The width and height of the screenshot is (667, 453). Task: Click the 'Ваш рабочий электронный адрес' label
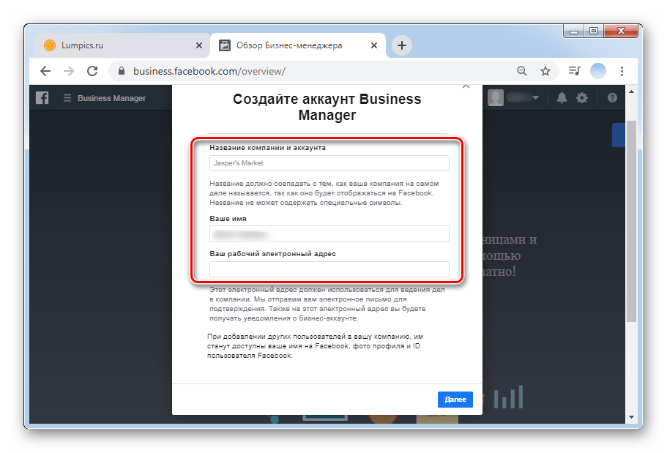(272, 254)
